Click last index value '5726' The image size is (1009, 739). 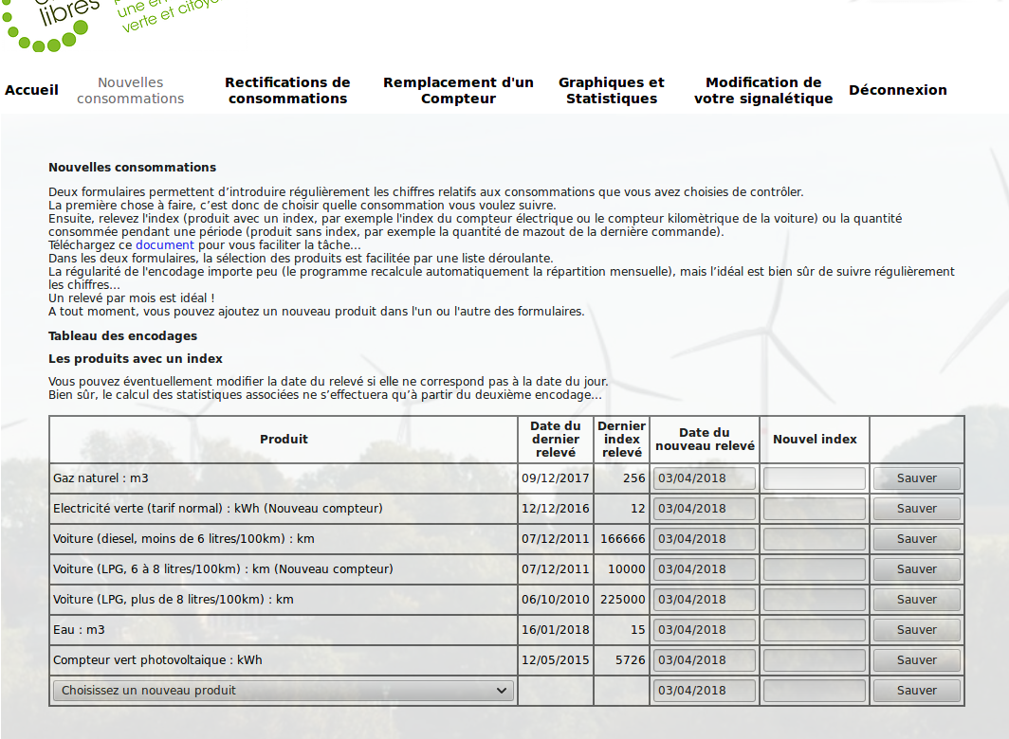point(630,660)
